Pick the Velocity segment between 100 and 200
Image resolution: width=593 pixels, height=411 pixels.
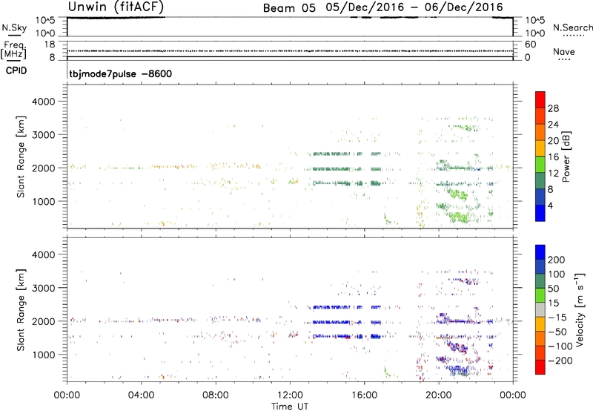tap(540, 266)
